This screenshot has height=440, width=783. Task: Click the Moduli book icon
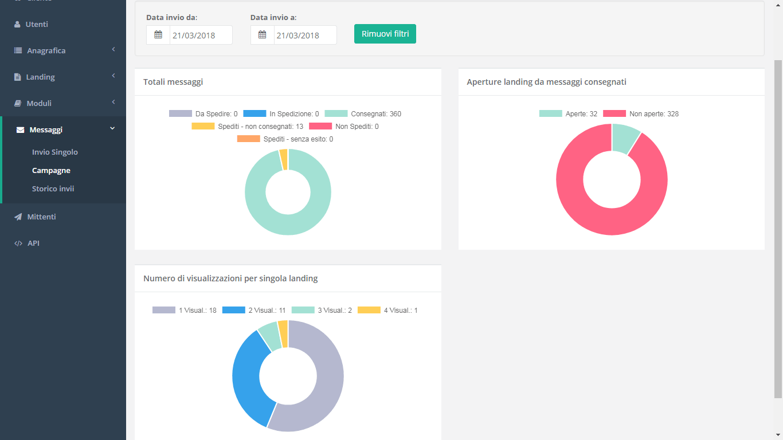coord(18,104)
